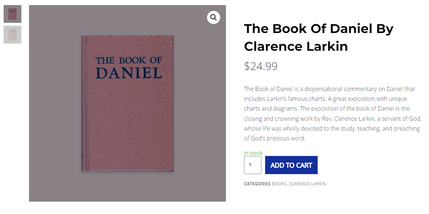Image resolution: width=429 pixels, height=214 pixels.
Task: Click the magnifier zoom icon on the image
Action: 214,17
